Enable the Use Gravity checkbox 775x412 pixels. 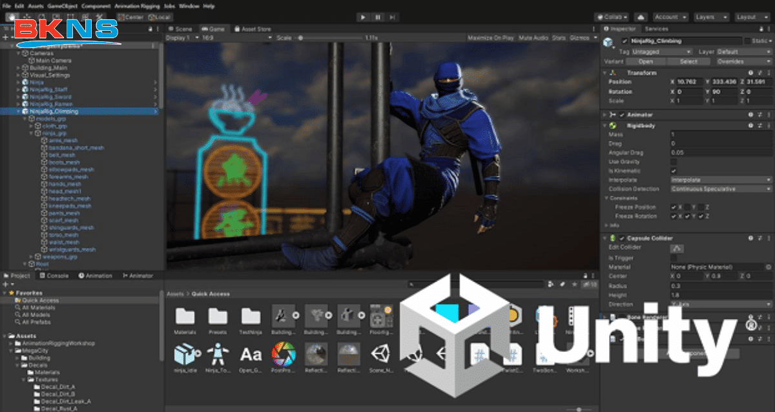click(674, 162)
